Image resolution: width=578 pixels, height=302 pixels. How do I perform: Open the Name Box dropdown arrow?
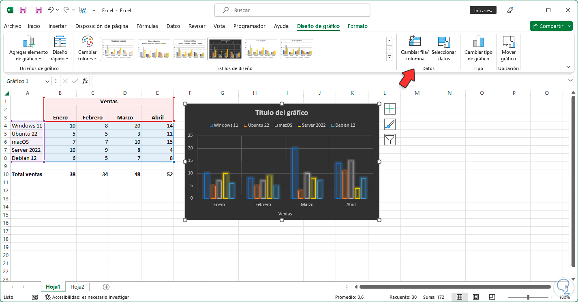pos(47,81)
